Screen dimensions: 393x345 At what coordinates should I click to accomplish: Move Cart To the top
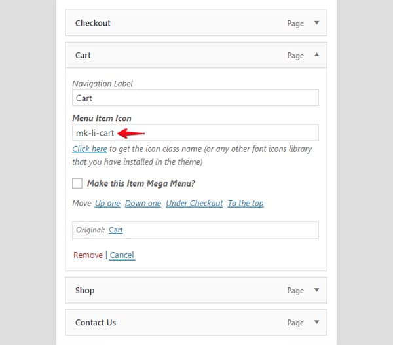[x=246, y=203]
